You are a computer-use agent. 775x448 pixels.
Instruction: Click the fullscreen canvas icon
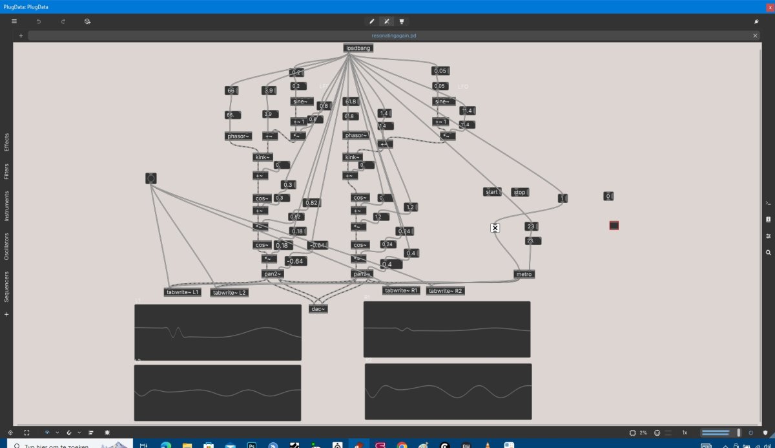[x=26, y=432]
